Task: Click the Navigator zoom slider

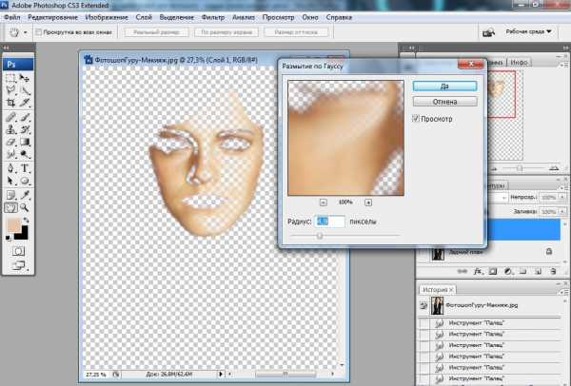Action: (520, 168)
